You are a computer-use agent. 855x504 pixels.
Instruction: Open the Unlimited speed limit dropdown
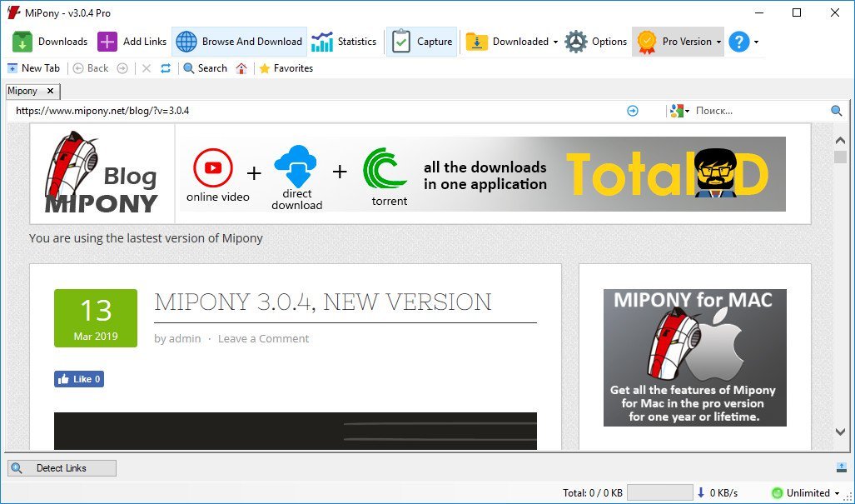806,493
